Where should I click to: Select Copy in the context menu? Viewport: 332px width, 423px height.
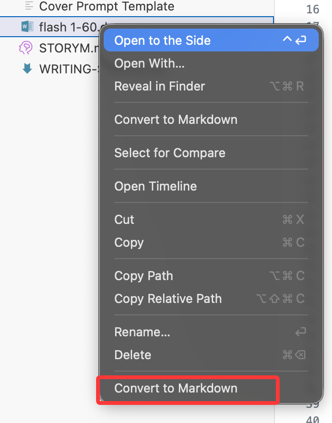[x=211, y=242]
